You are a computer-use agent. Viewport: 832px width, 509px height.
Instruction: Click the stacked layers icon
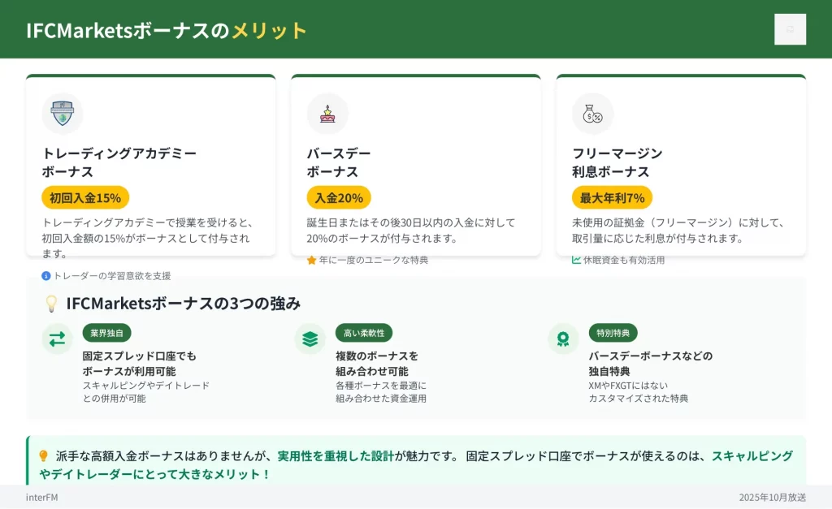pos(310,339)
